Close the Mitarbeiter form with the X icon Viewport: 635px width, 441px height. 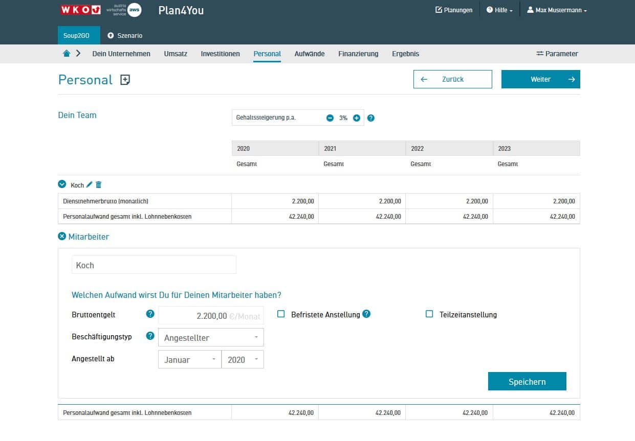click(62, 237)
